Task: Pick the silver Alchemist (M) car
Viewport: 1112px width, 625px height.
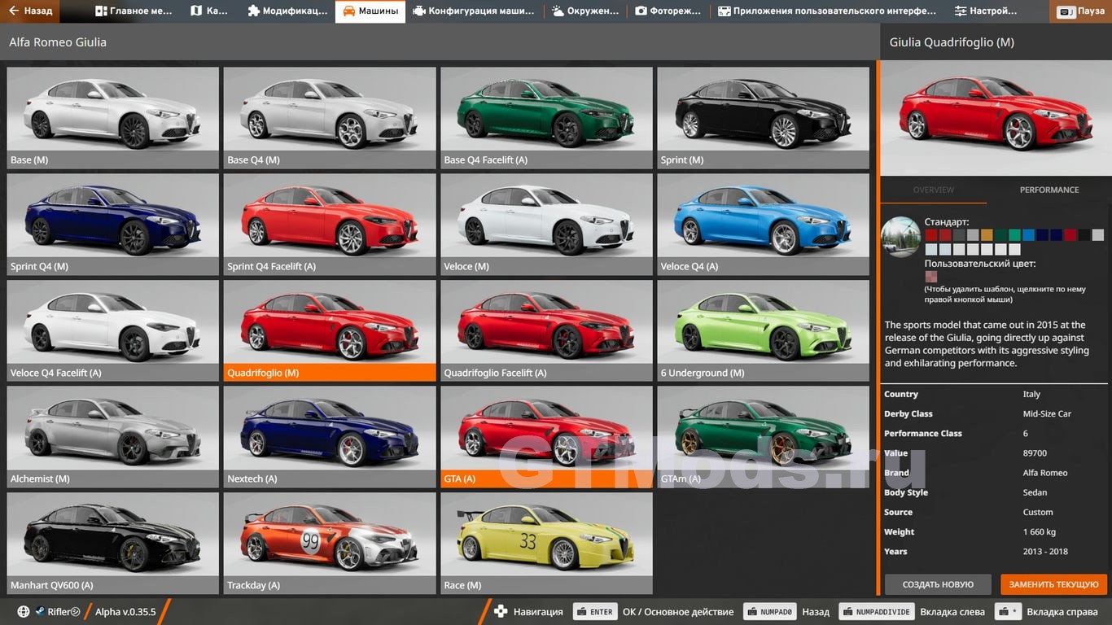Action: (x=113, y=437)
